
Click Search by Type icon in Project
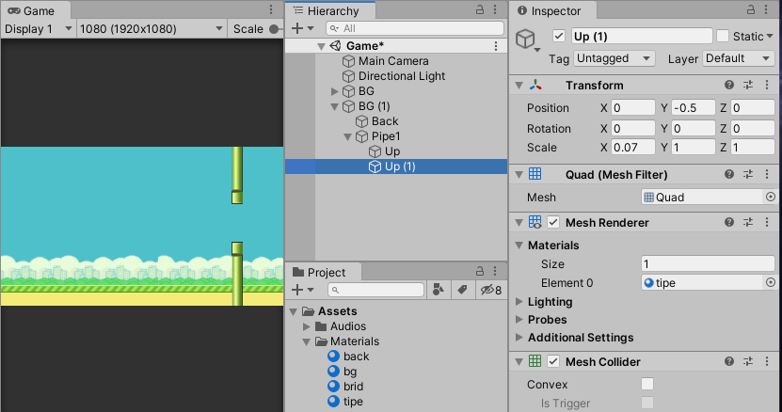coord(439,290)
